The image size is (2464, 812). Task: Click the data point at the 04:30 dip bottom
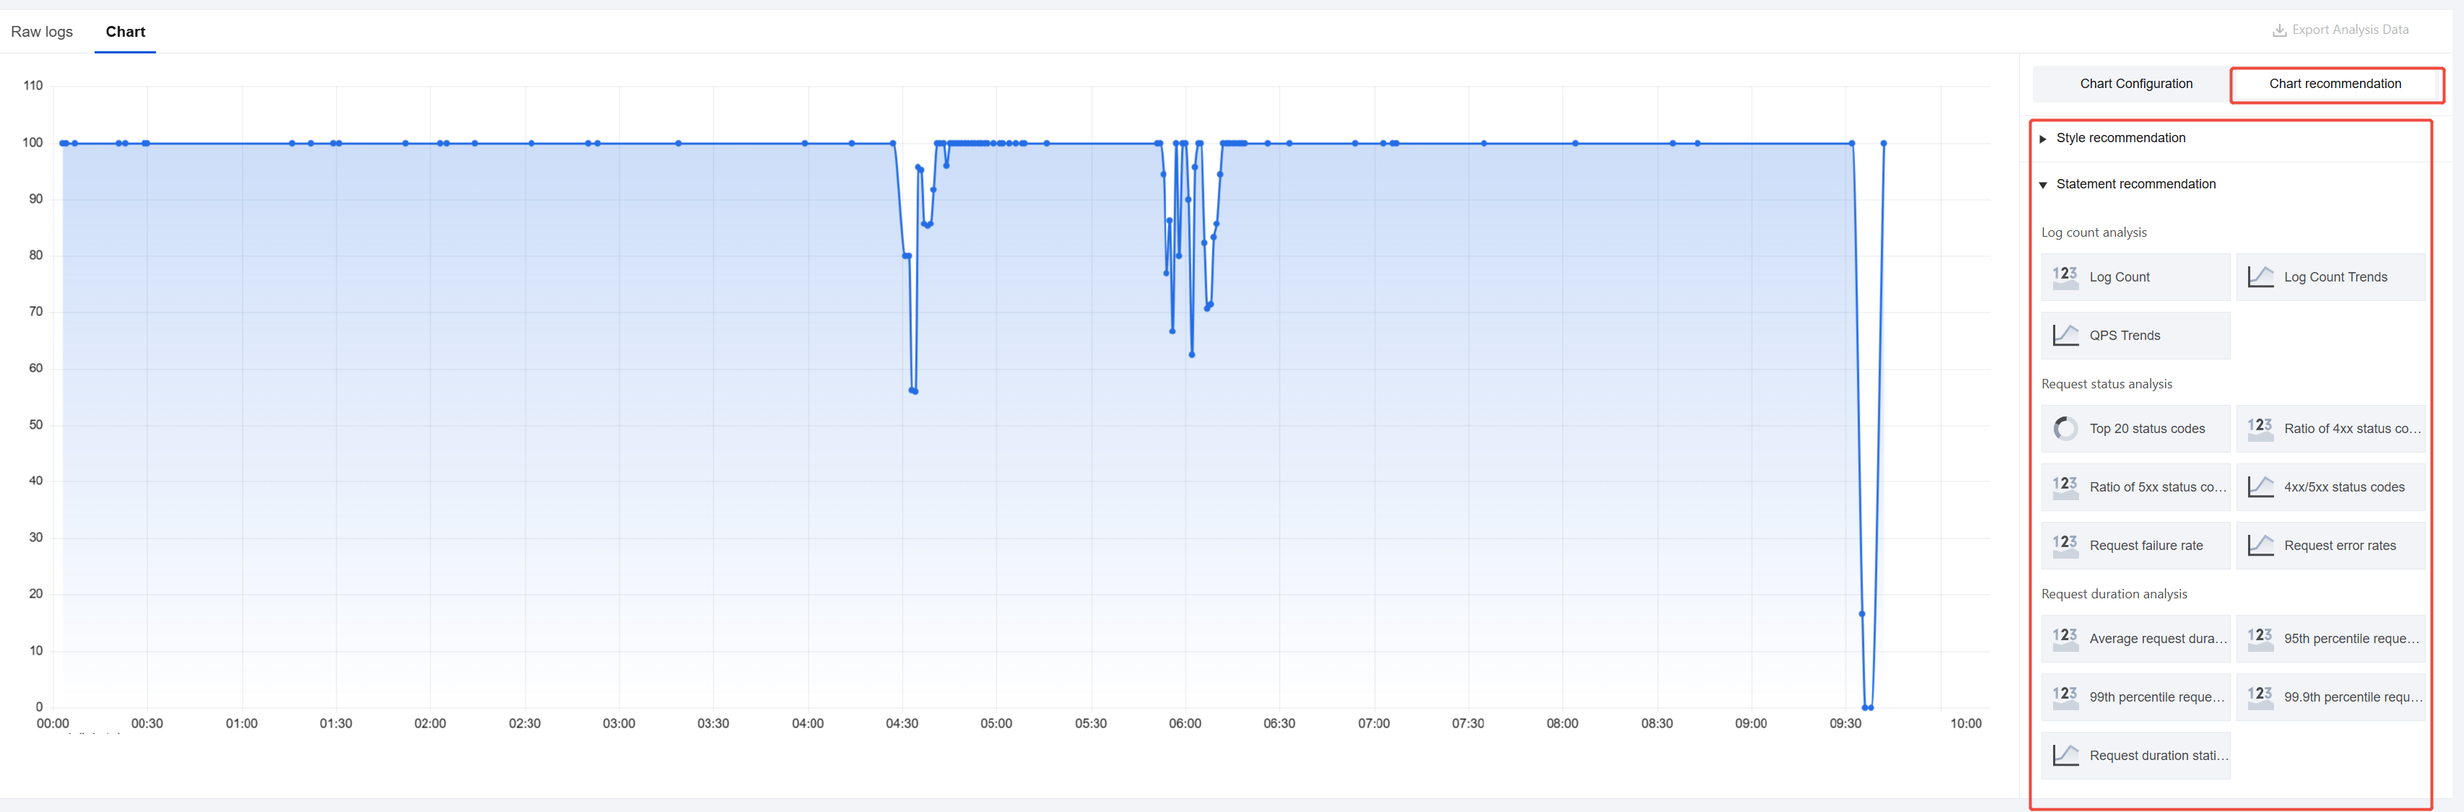pos(914,390)
